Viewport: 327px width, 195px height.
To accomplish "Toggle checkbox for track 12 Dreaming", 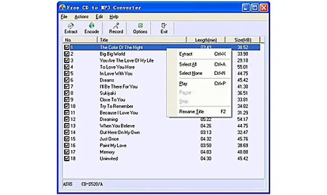I will pos(67,119).
